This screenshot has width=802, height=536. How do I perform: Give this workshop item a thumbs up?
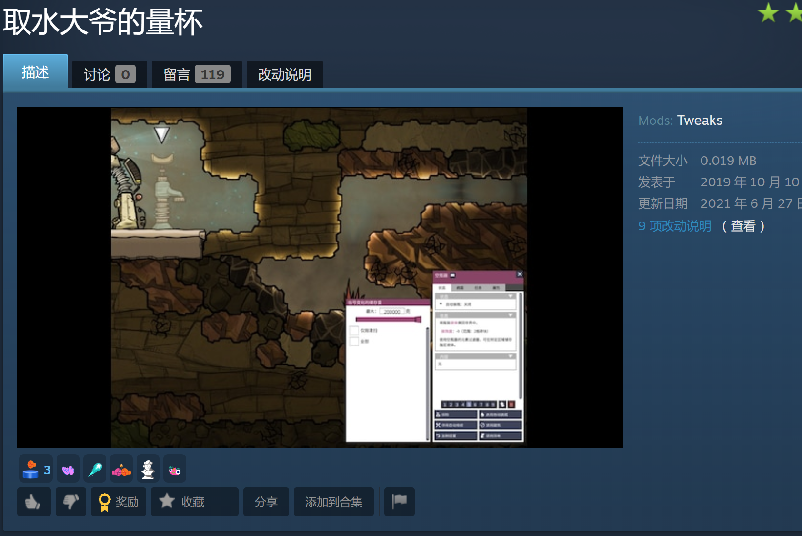point(34,502)
